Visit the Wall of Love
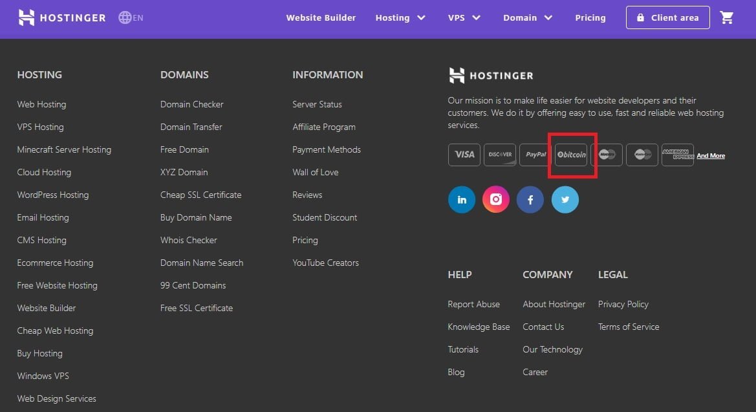 [316, 172]
